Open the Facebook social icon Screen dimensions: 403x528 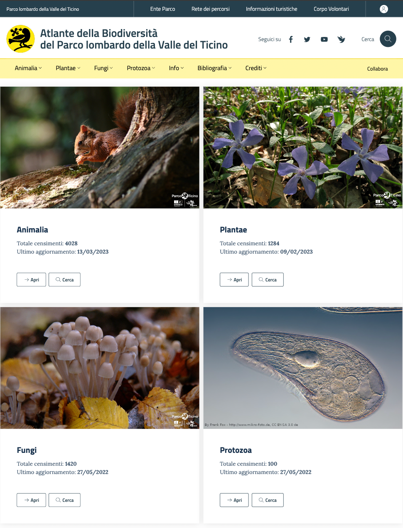pos(291,39)
